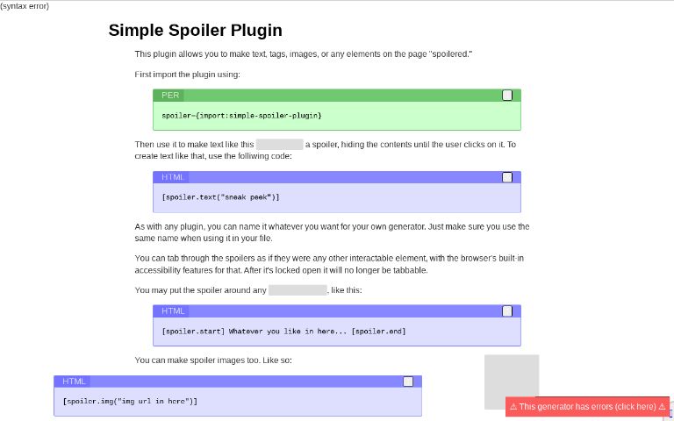Click the PER label on the green block
Viewport: 674px width, 421px height.
pyautogui.click(x=170, y=96)
